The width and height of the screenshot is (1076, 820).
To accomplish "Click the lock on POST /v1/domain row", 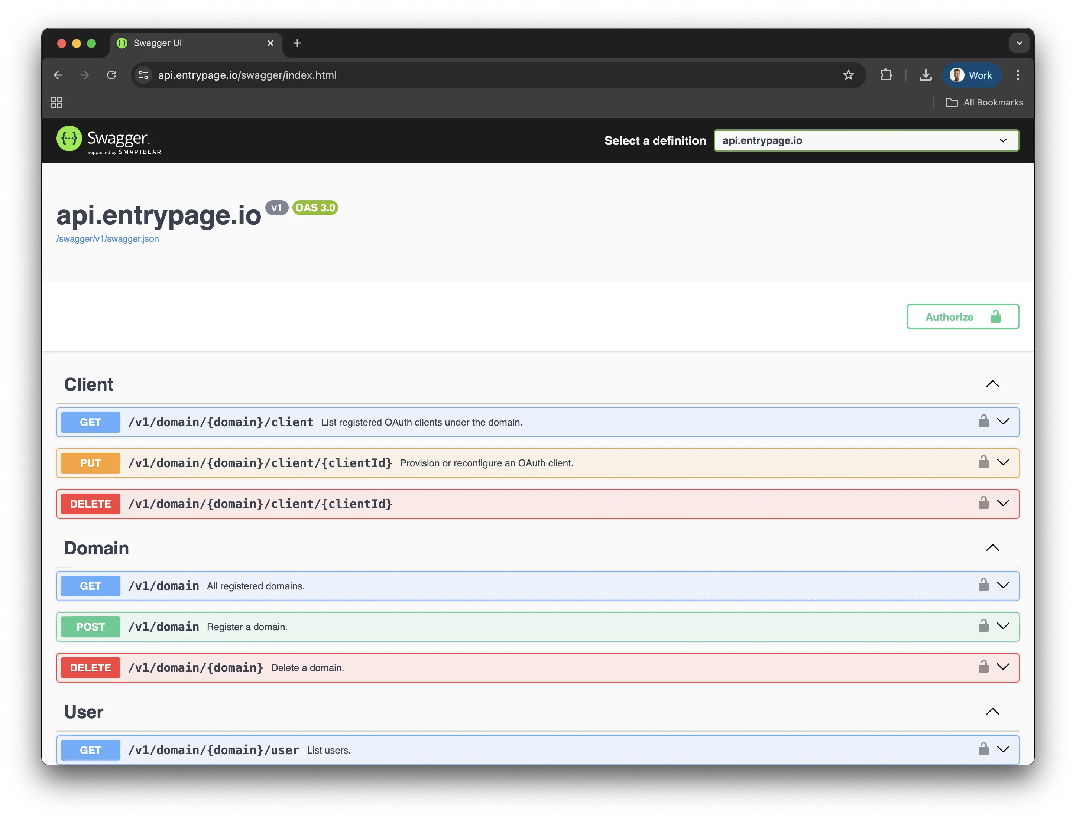I will pyautogui.click(x=984, y=626).
